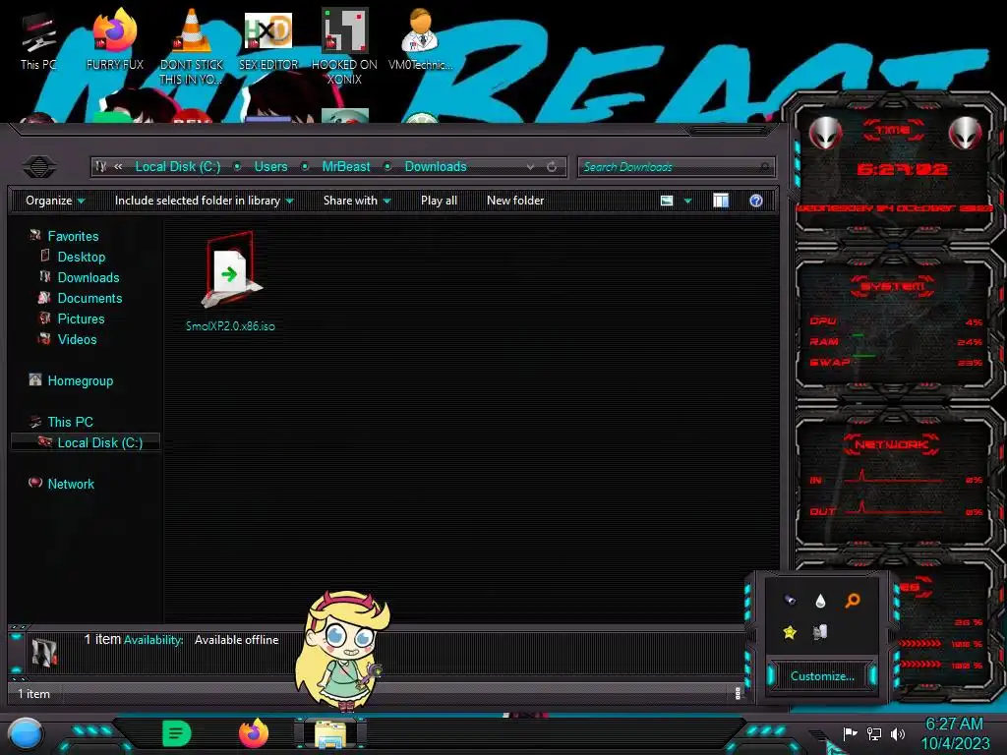The width and height of the screenshot is (1007, 755).
Task: Go to MrBeast breadcrumb
Action: point(346,167)
